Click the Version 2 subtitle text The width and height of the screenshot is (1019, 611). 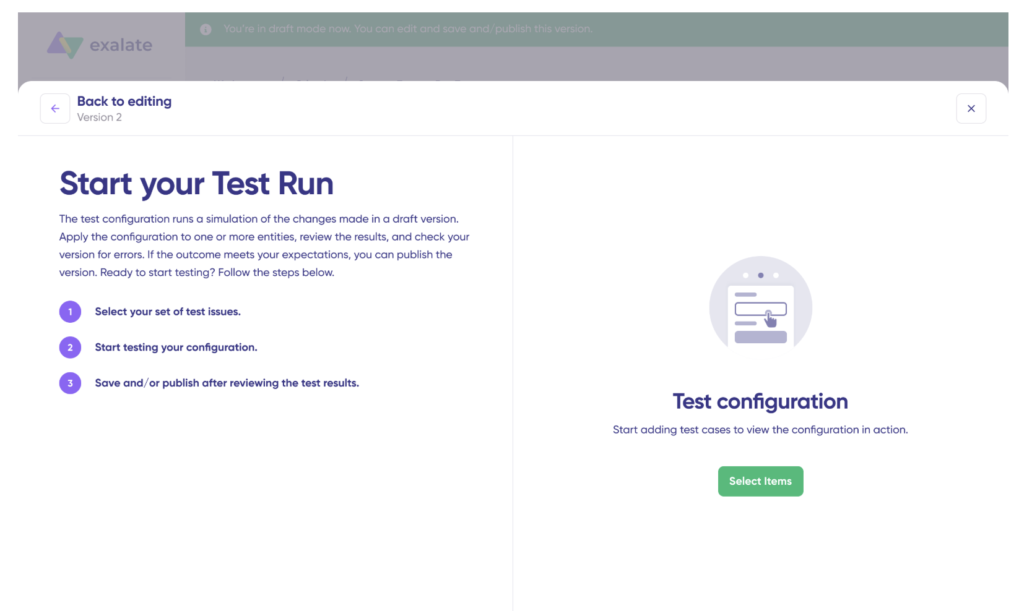100,117
